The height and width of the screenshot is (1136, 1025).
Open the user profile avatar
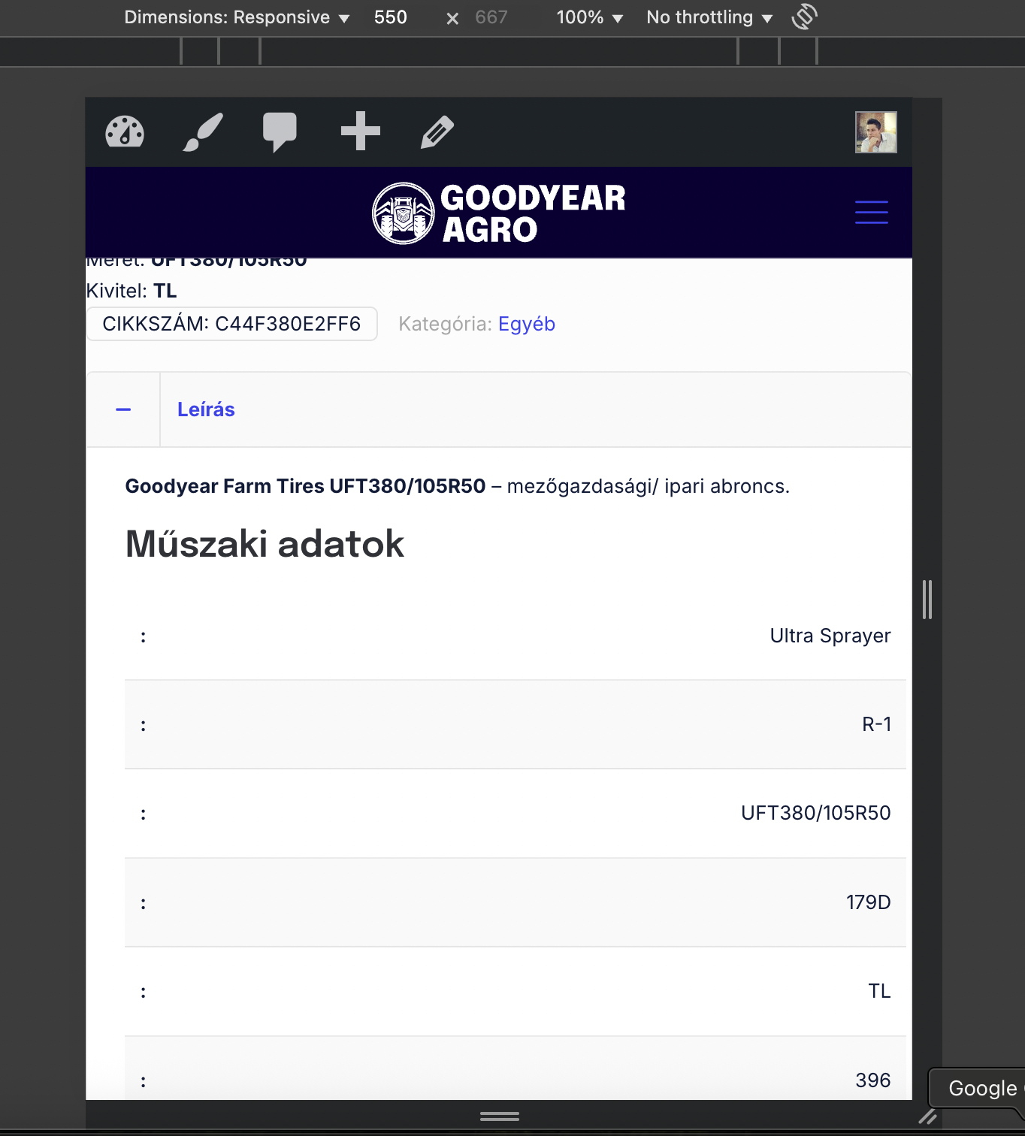876,132
